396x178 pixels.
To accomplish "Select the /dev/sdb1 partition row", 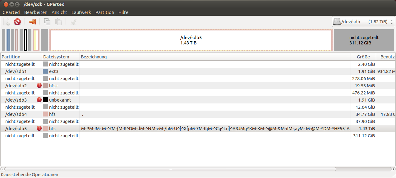I will [198, 71].
